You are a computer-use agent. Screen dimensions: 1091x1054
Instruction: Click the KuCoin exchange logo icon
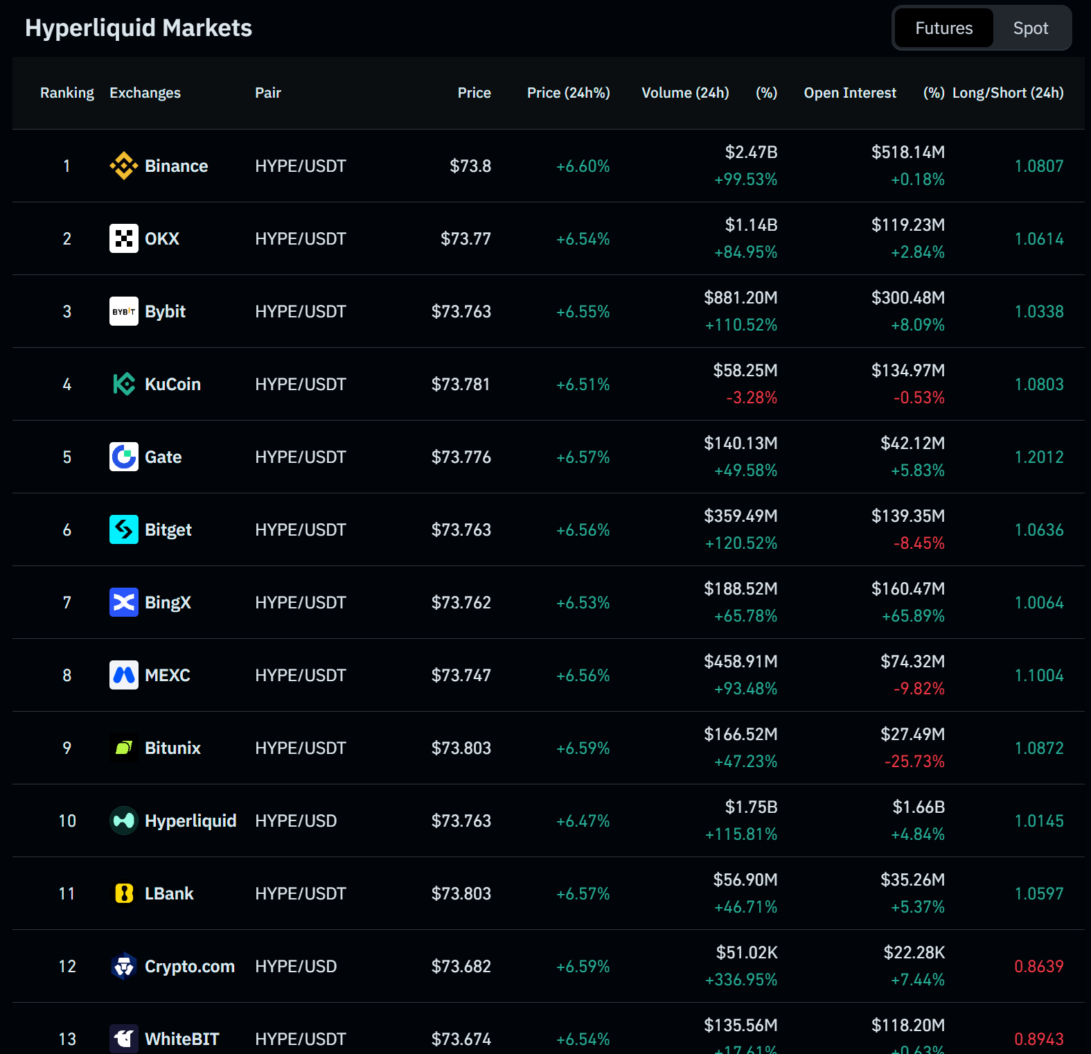124,384
